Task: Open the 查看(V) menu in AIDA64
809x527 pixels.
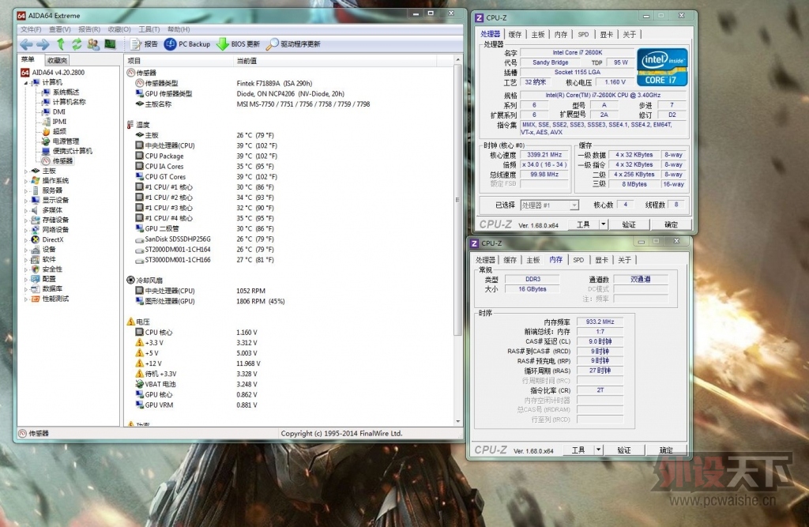Action: 60,29
